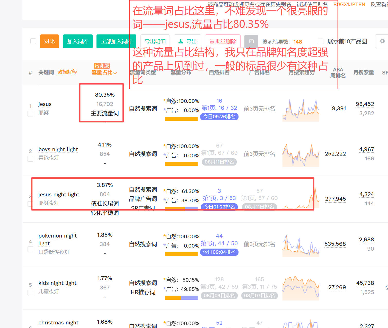Screen dimensions: 388x328
Task: Open the search trend chart for jesus
Action: coord(301,110)
